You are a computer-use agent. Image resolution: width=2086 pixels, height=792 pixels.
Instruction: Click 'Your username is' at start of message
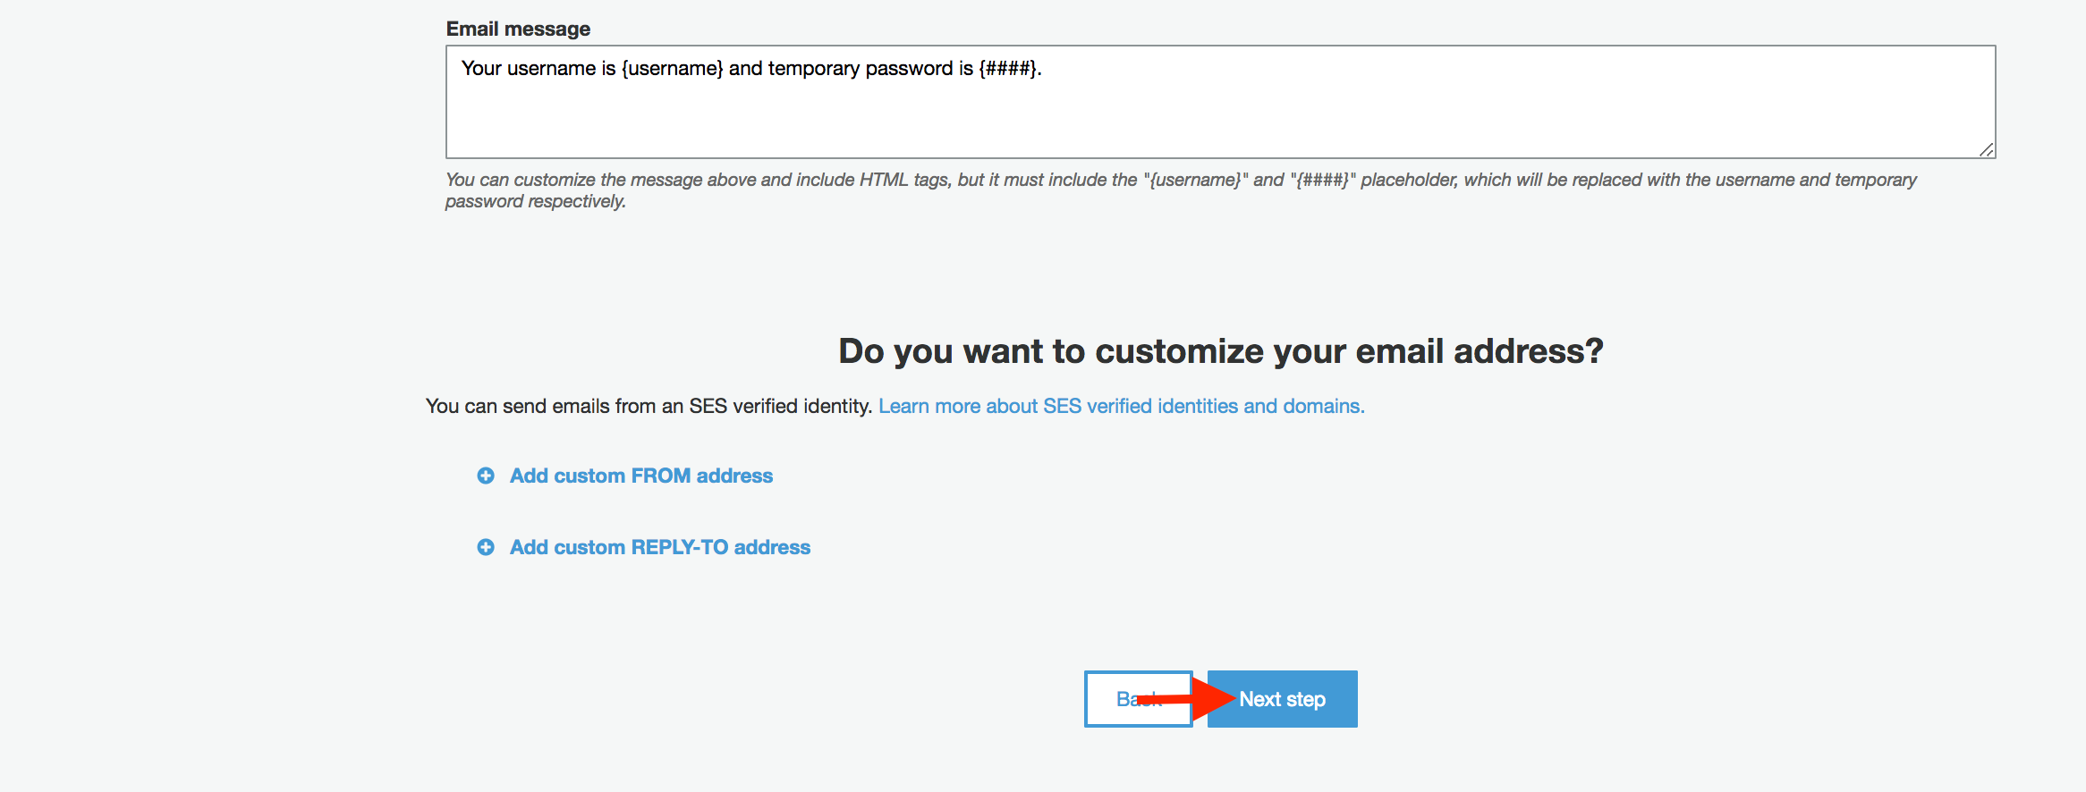point(538,69)
